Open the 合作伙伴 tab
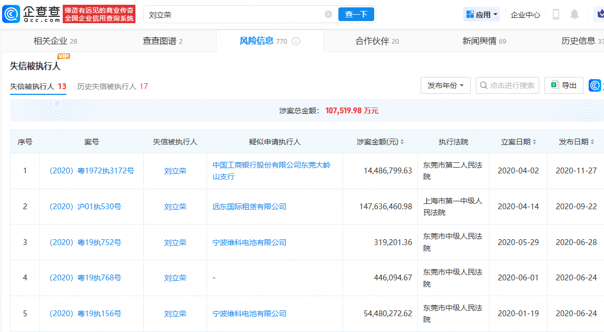Viewport: 604px width, 332px height. point(377,41)
